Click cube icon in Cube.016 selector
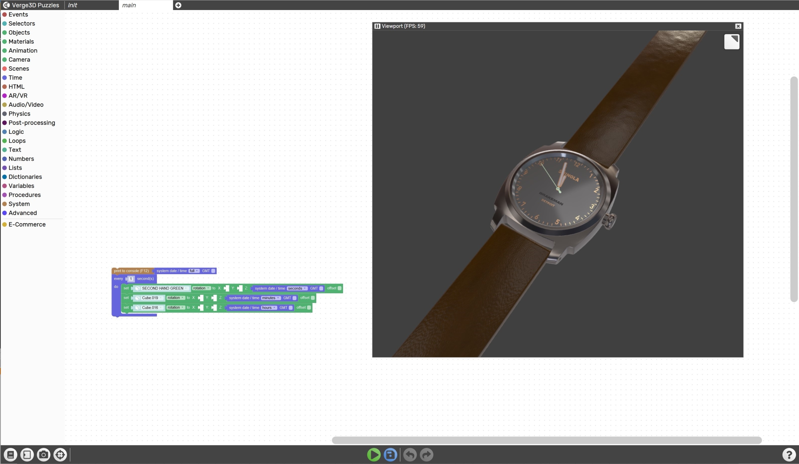This screenshot has width=799, height=464. tap(138, 307)
